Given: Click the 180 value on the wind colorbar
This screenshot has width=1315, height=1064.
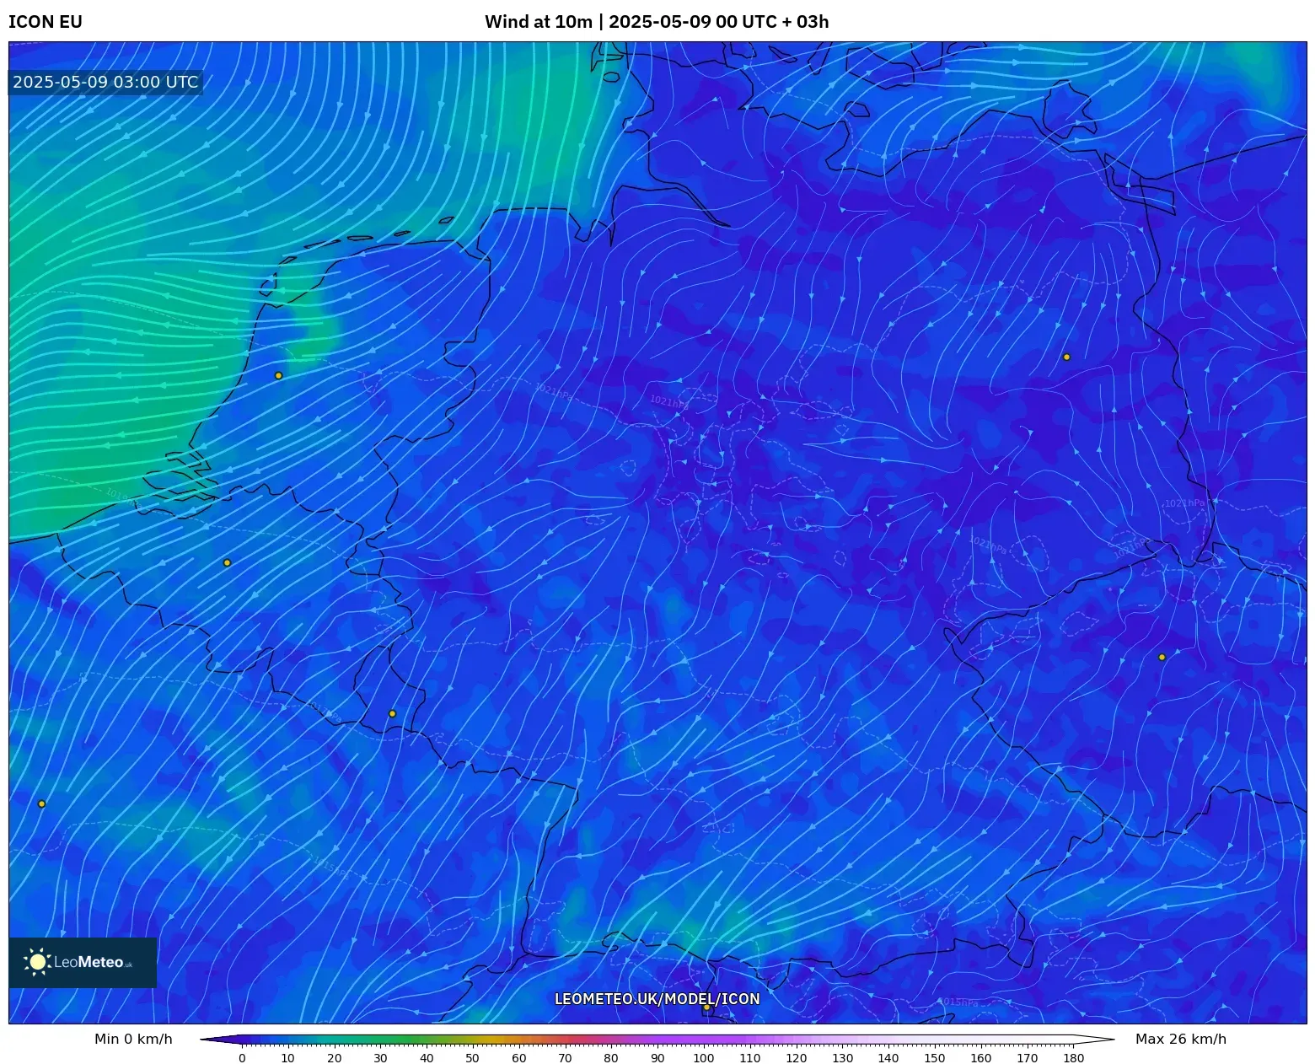Looking at the screenshot, I should pyautogui.click(x=1073, y=1058).
